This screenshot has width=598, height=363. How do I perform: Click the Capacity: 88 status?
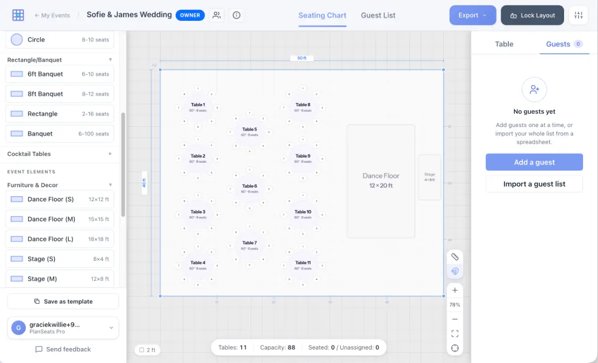click(x=278, y=348)
